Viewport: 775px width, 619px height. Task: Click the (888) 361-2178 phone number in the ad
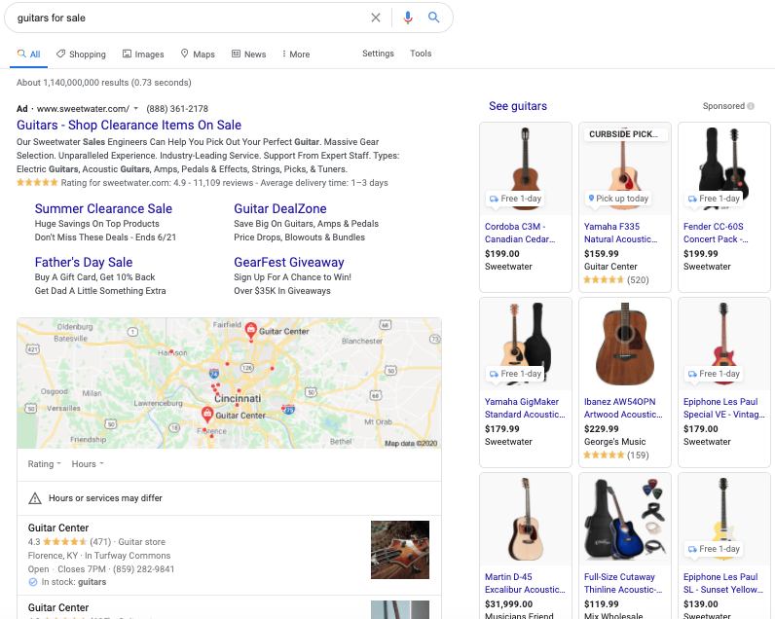click(177, 109)
